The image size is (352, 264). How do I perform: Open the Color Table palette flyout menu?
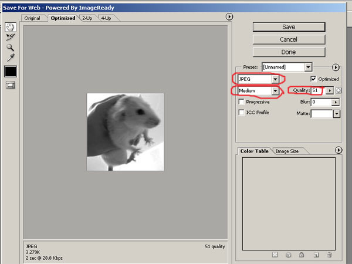tap(339, 150)
